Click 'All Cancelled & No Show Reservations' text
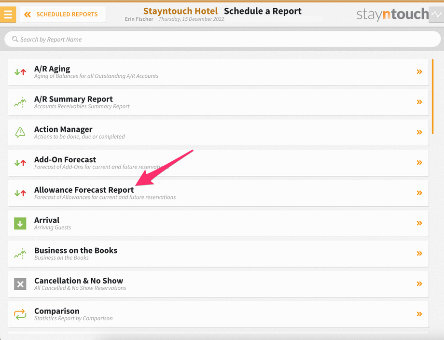444x340 pixels. click(80, 288)
